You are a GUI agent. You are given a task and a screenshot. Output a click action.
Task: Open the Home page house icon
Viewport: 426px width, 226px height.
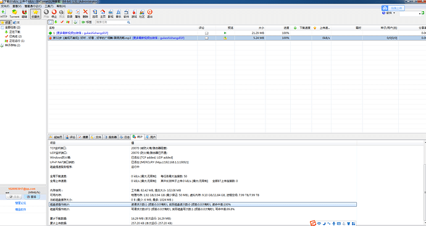(x=102, y=14)
